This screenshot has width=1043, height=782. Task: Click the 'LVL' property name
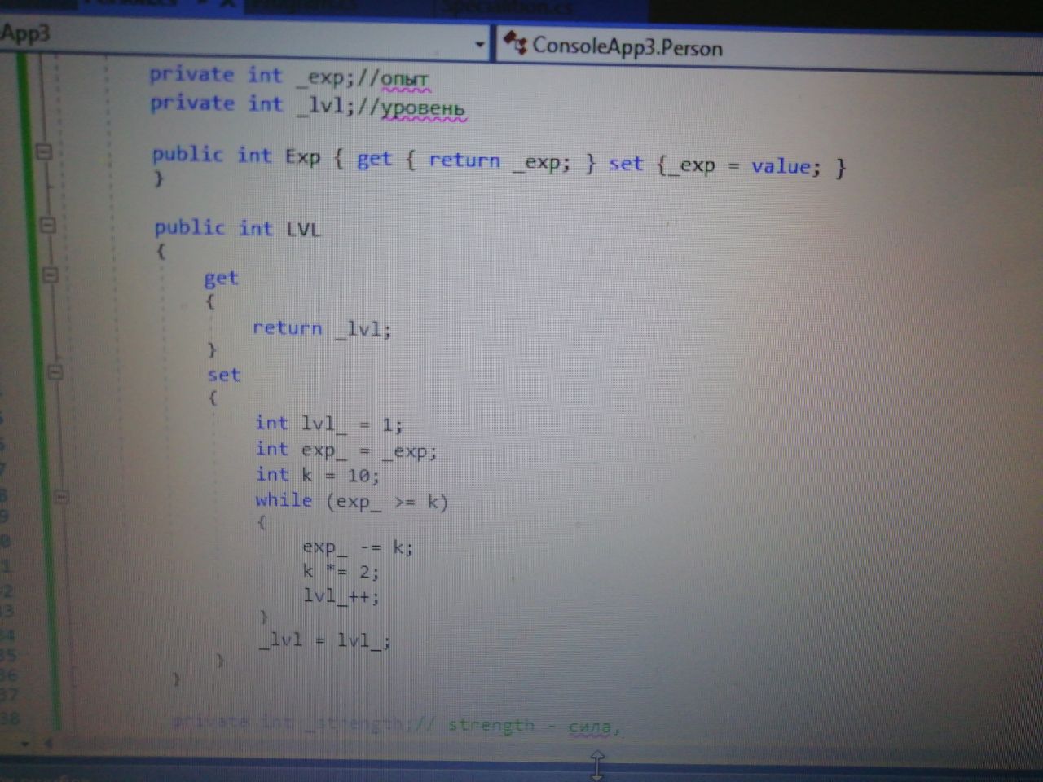(303, 230)
